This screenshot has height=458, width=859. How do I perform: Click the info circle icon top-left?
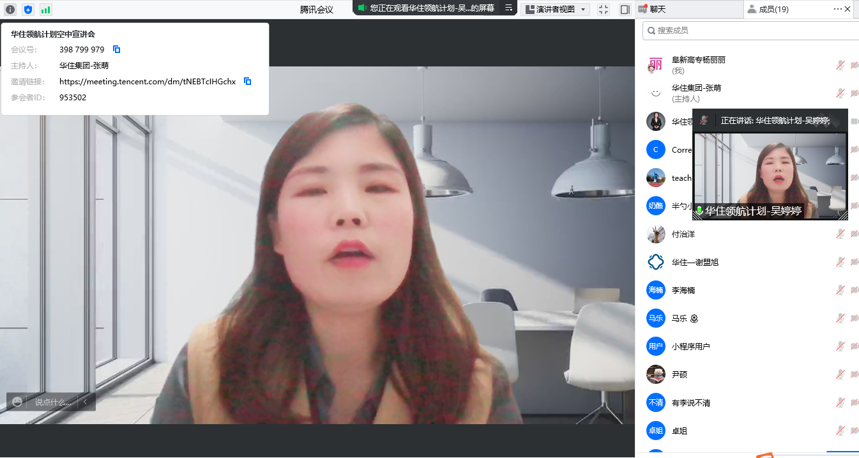(9, 10)
